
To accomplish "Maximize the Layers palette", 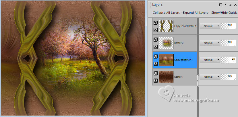I will coord(220,5).
